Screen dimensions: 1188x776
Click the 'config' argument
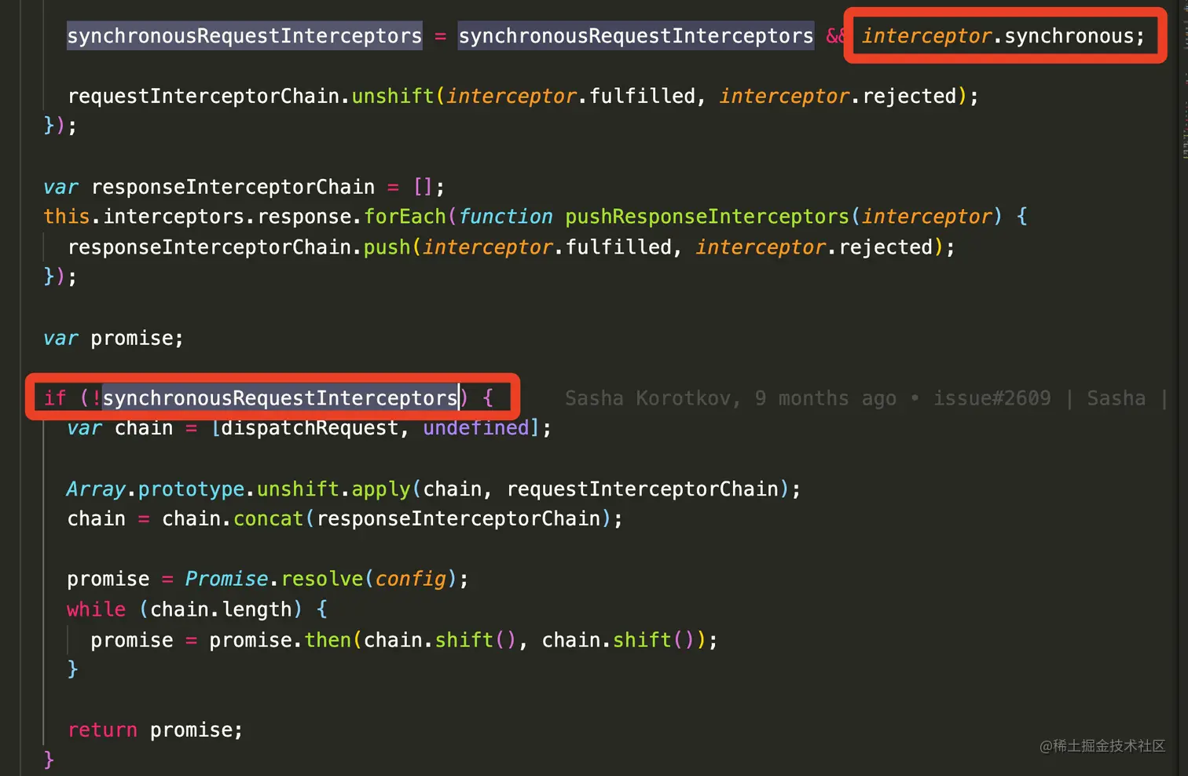click(411, 579)
